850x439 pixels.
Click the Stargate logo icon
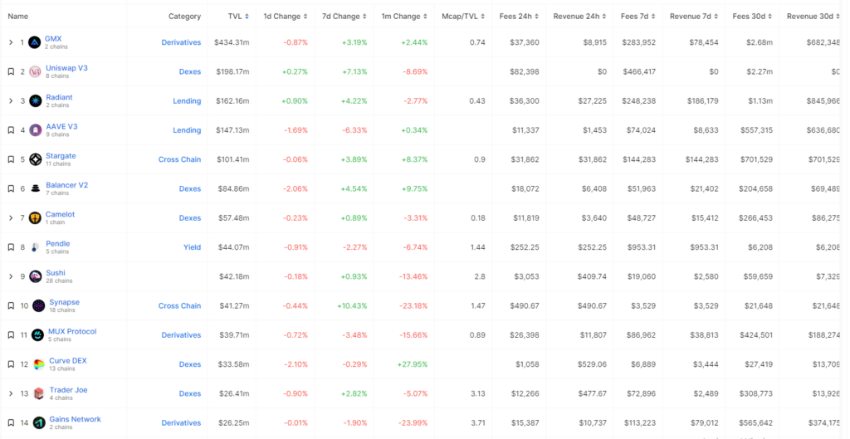coord(35,159)
